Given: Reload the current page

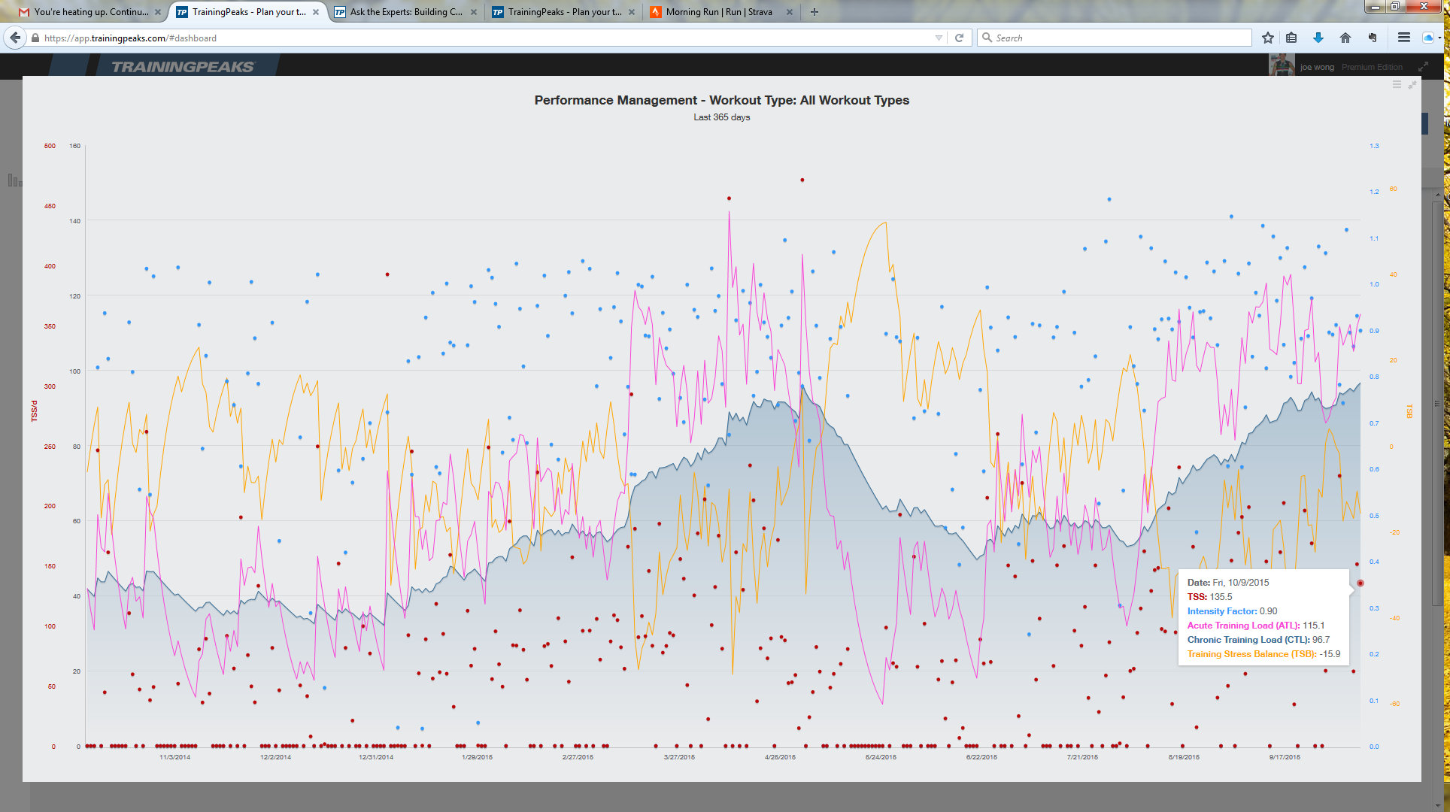Looking at the screenshot, I should pos(959,38).
